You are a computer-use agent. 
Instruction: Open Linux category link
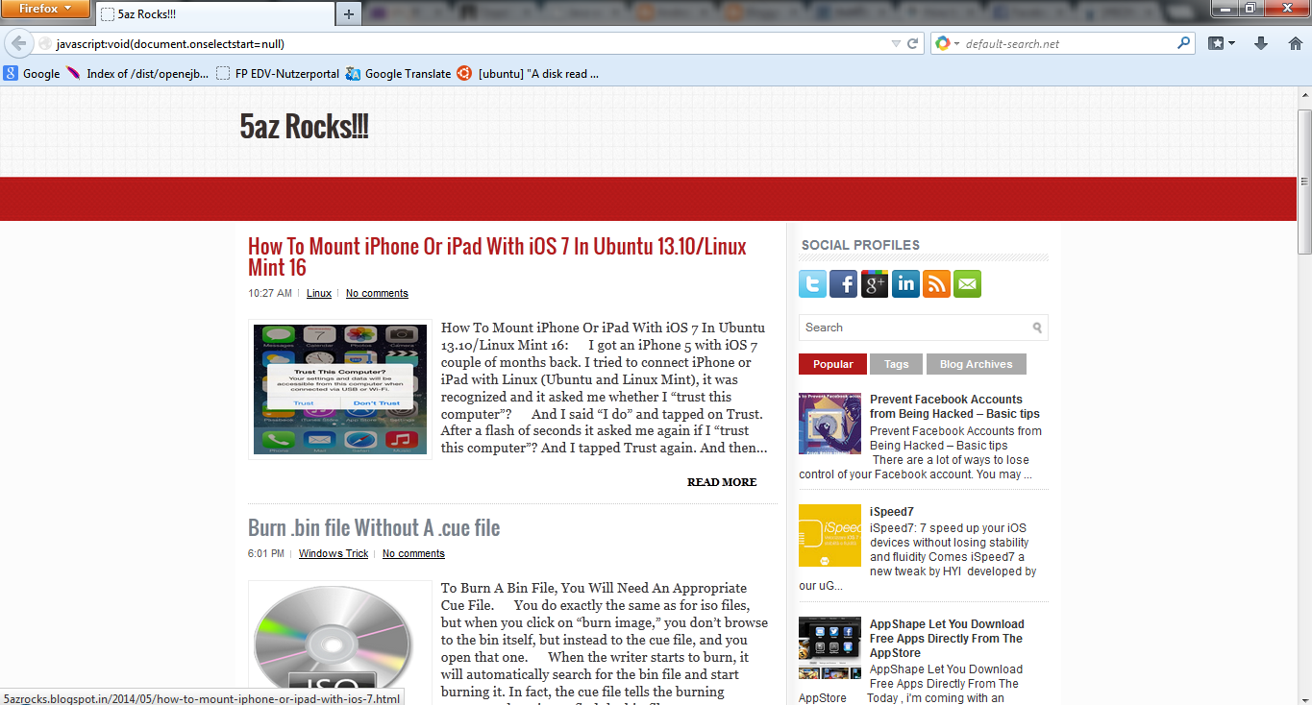319,293
